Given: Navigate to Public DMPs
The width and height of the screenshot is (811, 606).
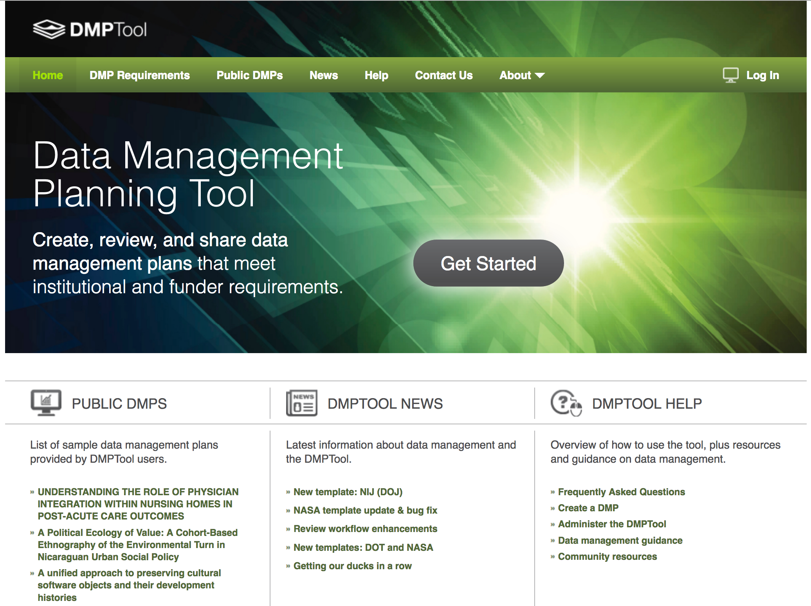Looking at the screenshot, I should [x=250, y=75].
